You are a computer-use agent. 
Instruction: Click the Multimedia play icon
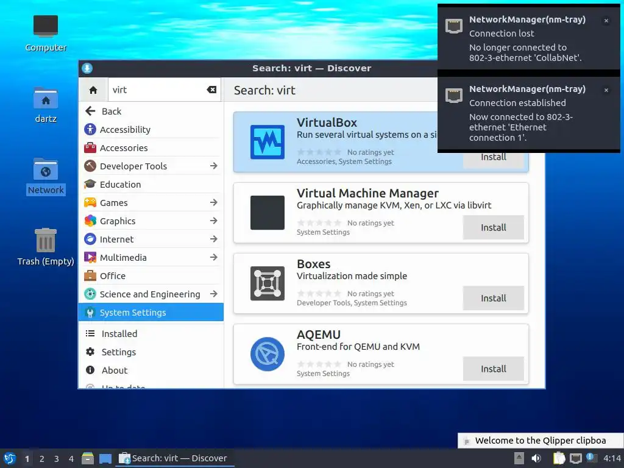tap(90, 258)
